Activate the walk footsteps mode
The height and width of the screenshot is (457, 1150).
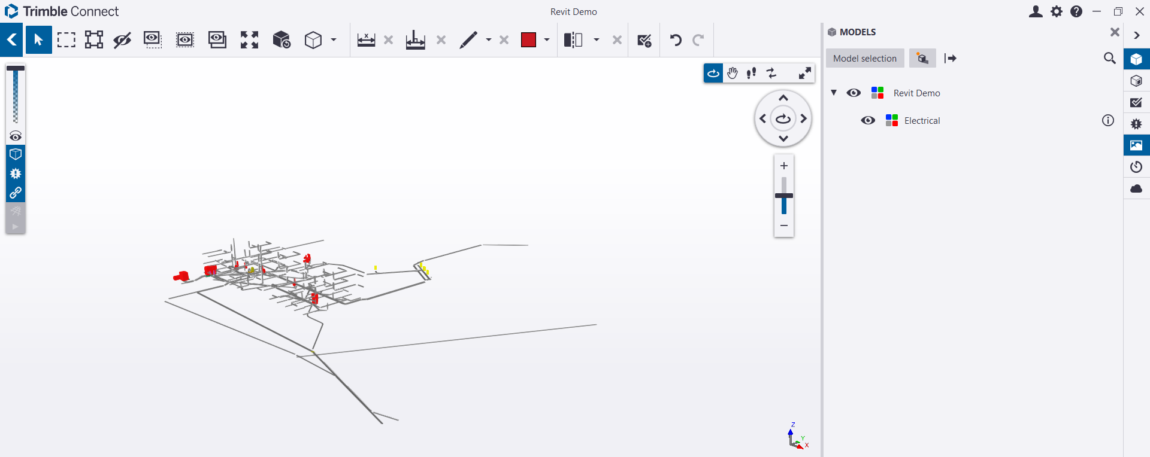pos(751,73)
